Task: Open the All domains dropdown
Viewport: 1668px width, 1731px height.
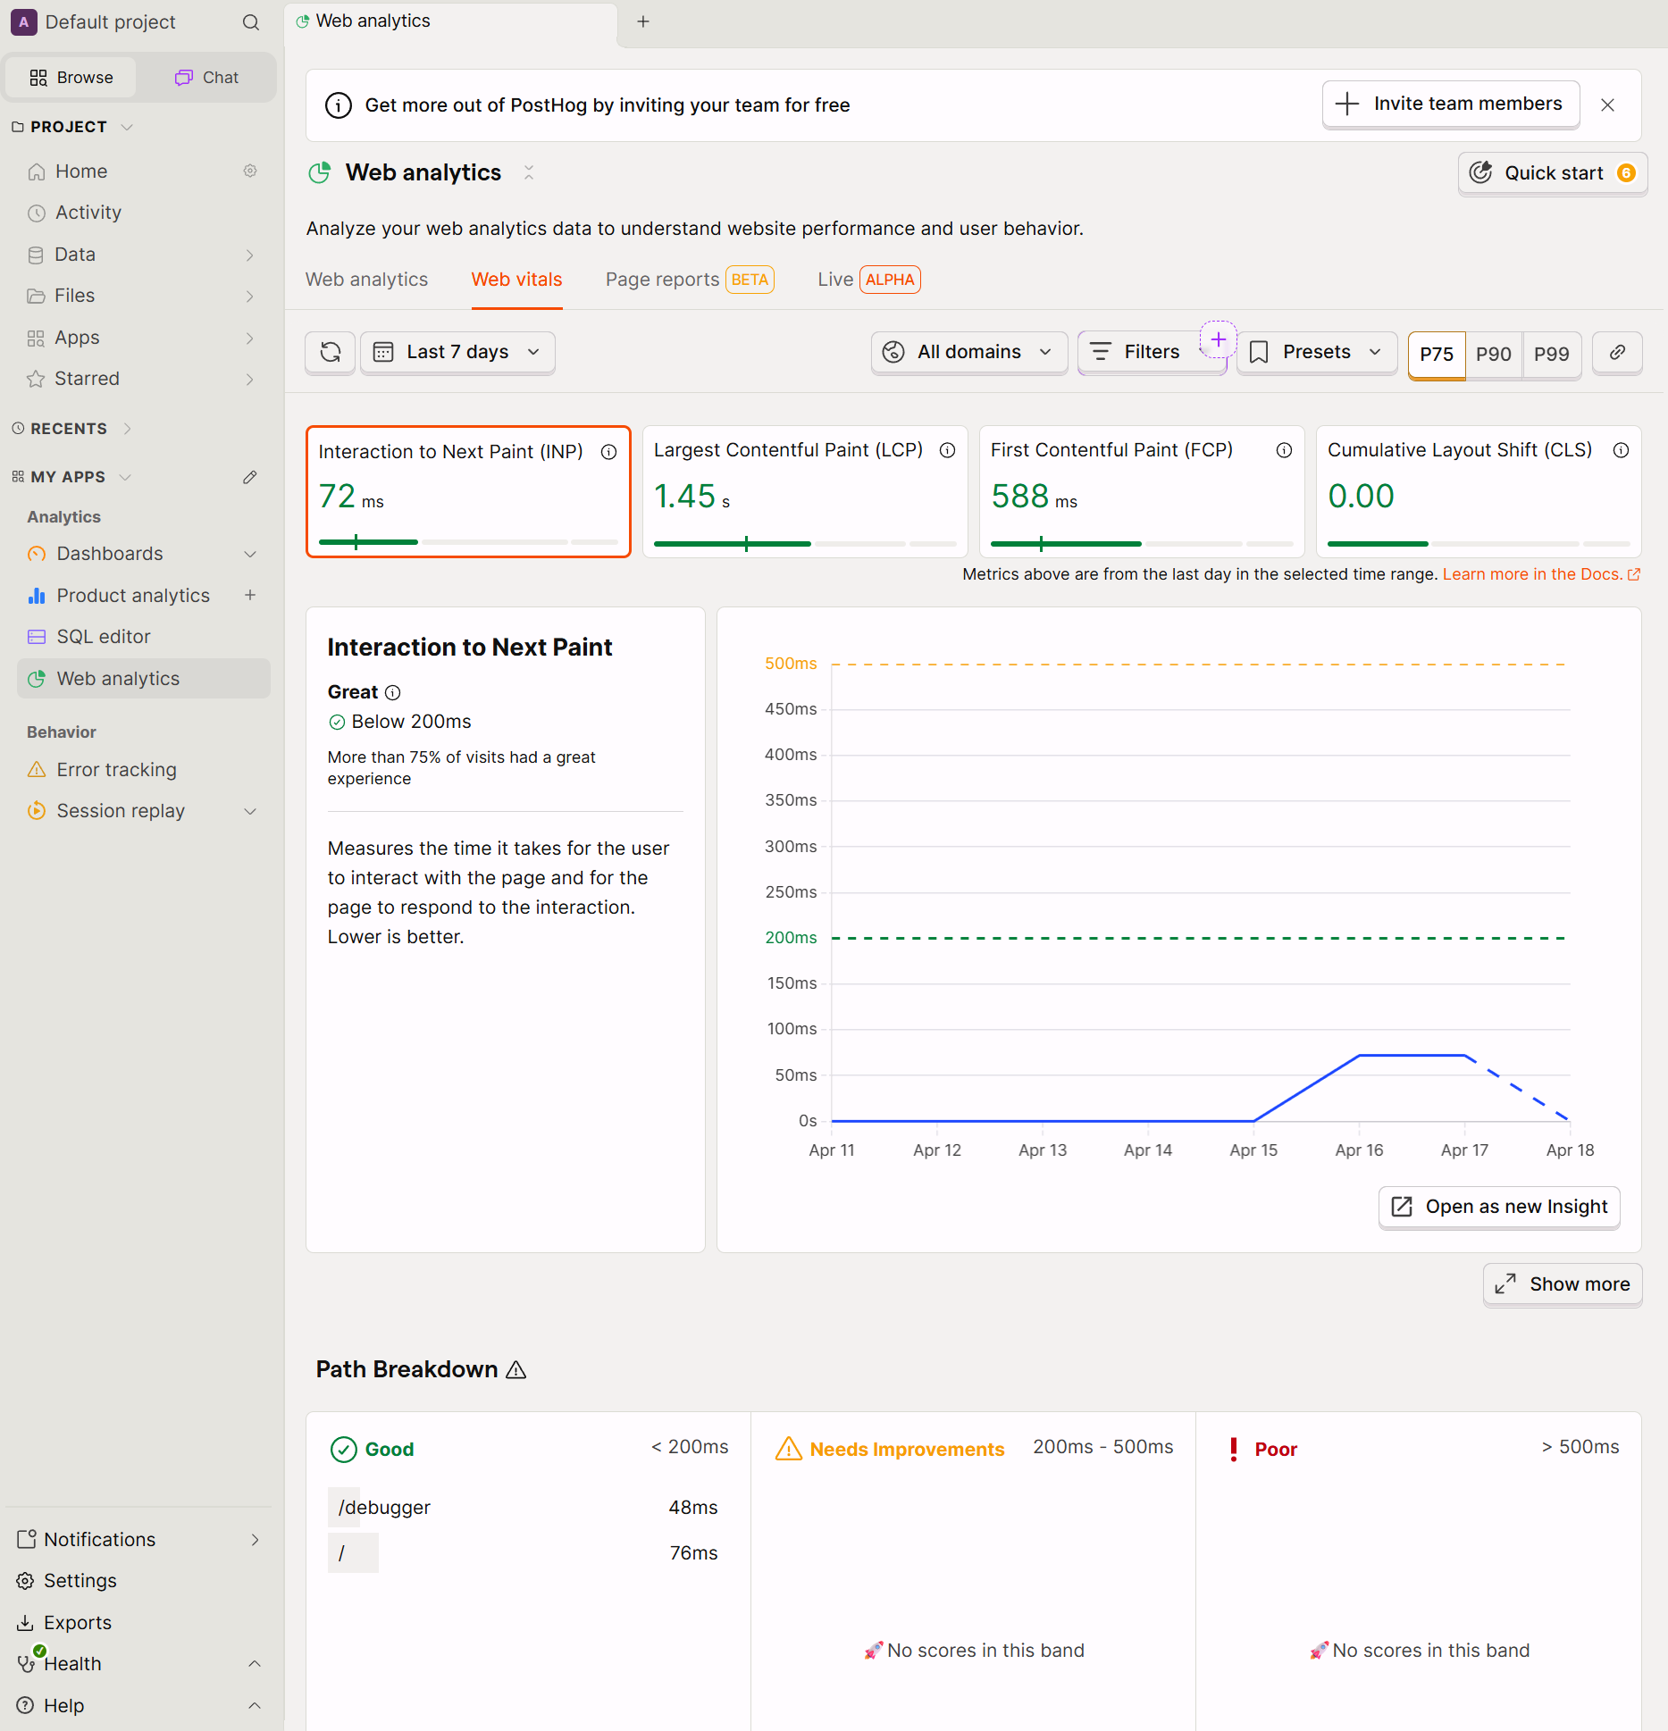Action: click(968, 352)
